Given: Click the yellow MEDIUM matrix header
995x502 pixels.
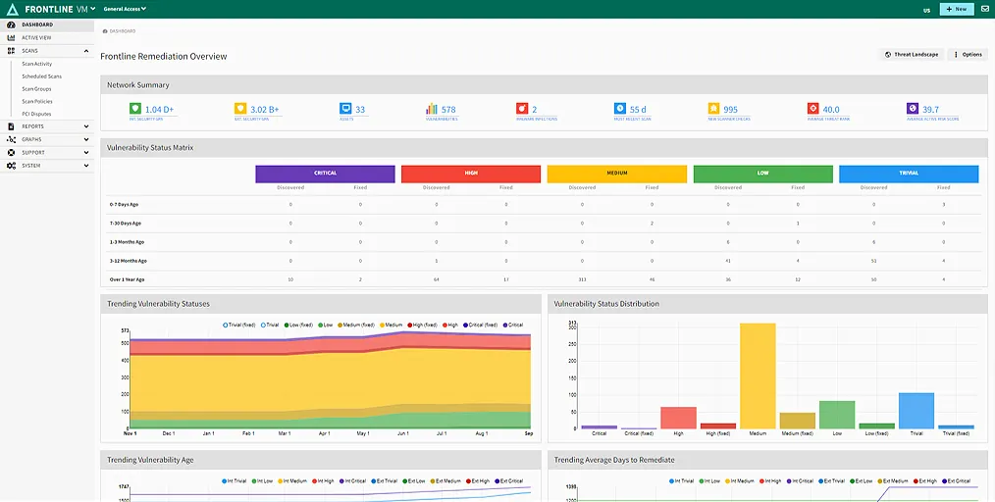Looking at the screenshot, I should 617,174.
